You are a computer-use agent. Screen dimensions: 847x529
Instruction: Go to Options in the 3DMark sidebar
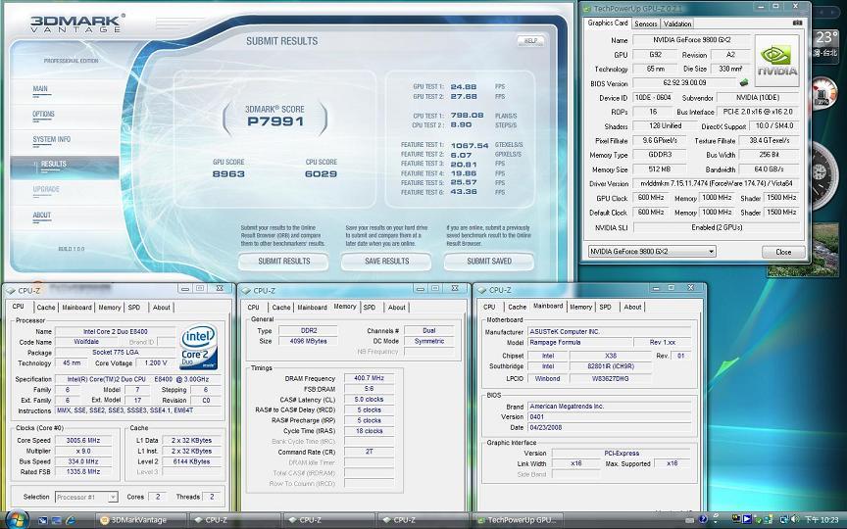[43, 115]
